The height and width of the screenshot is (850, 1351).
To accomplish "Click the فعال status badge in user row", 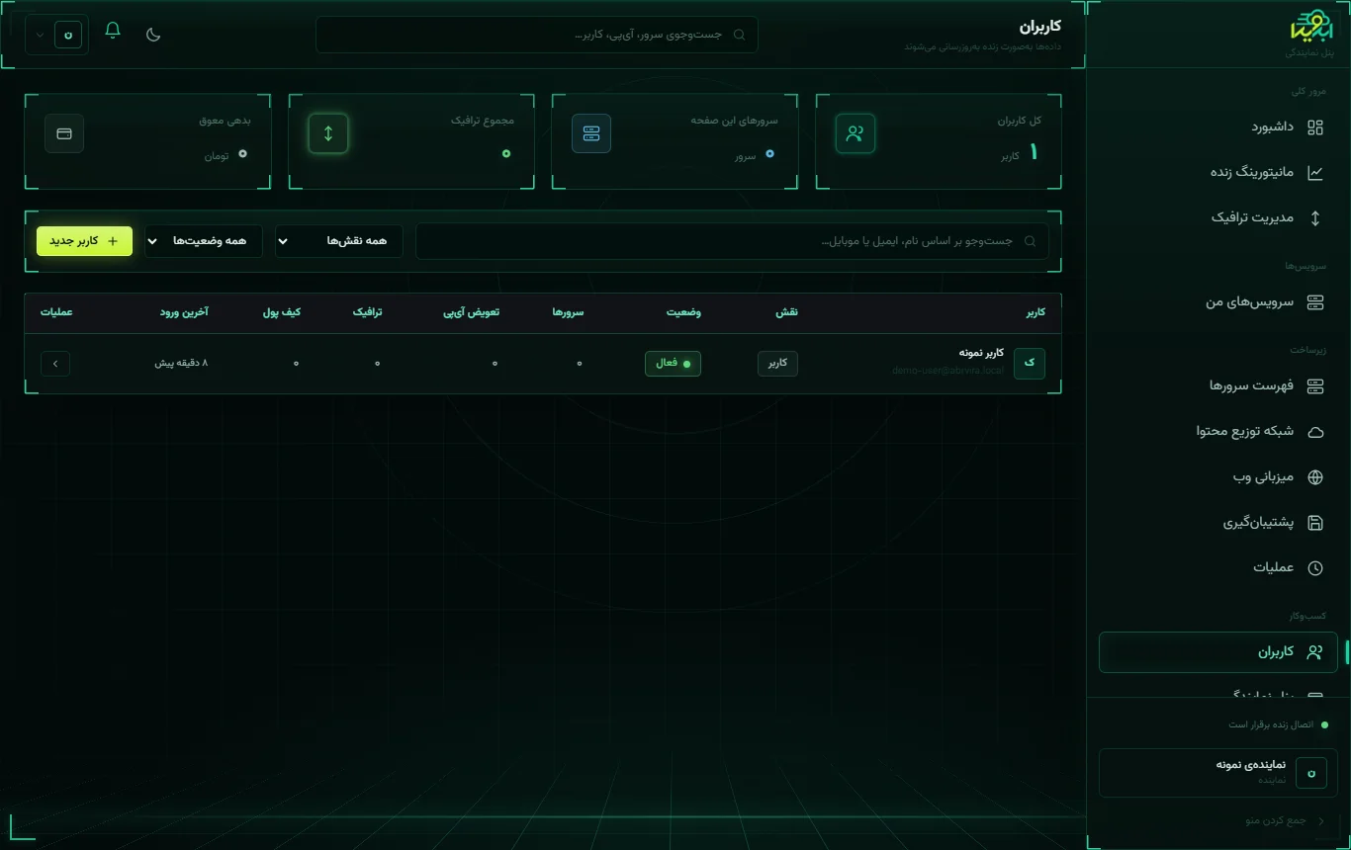I will point(673,364).
